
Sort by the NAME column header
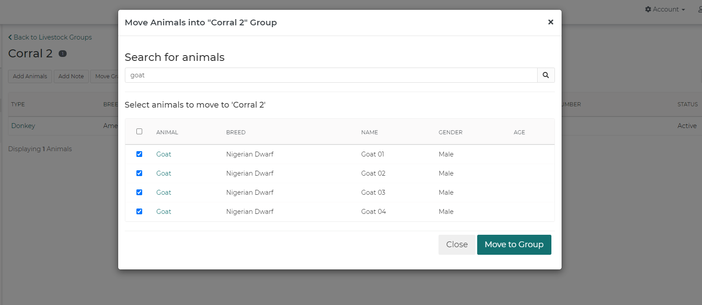pyautogui.click(x=370, y=132)
